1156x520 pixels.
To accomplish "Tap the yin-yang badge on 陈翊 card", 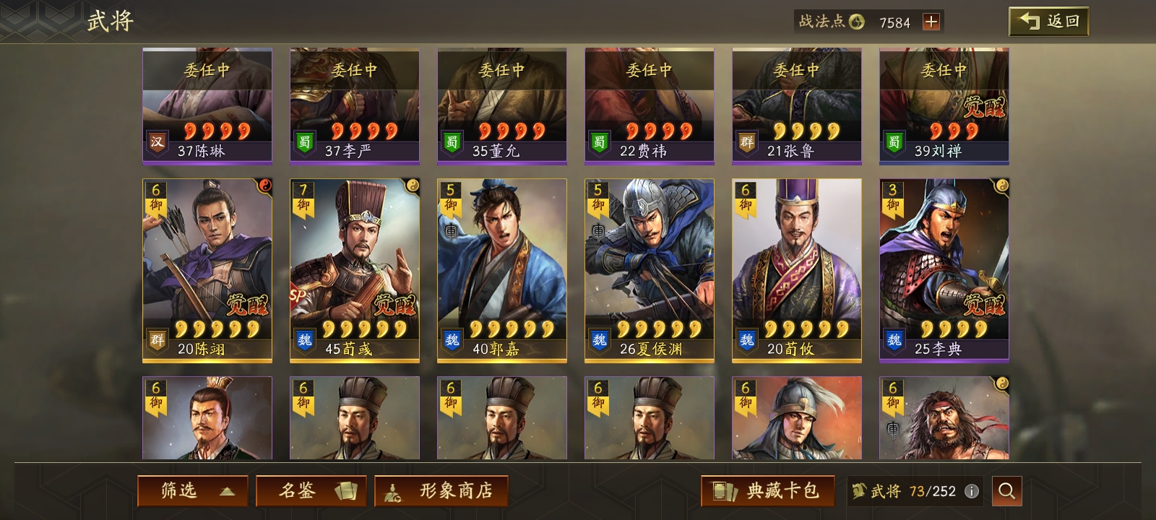I will [x=265, y=186].
